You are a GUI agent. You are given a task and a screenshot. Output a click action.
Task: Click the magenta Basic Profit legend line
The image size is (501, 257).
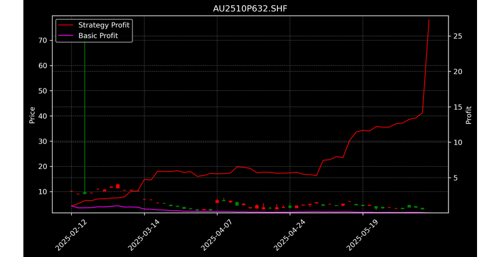tap(66, 35)
